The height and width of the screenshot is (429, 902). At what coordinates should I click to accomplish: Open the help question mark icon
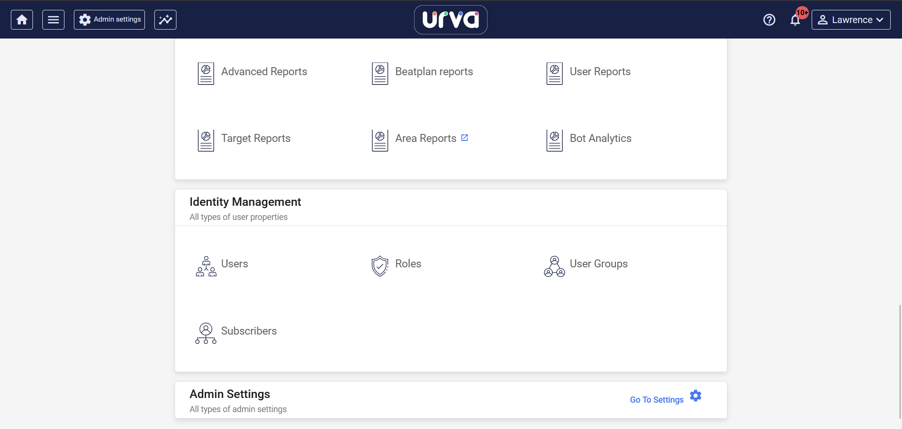[x=769, y=20]
